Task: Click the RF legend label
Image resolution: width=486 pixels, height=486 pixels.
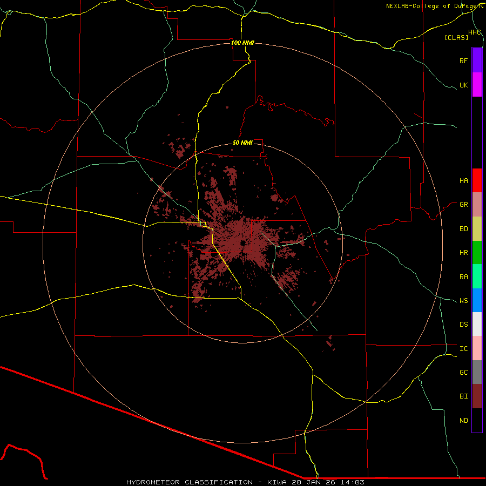Action: [x=464, y=61]
